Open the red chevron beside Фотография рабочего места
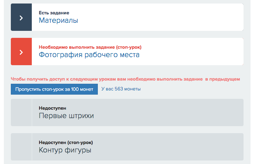 pyautogui.click(x=21, y=52)
